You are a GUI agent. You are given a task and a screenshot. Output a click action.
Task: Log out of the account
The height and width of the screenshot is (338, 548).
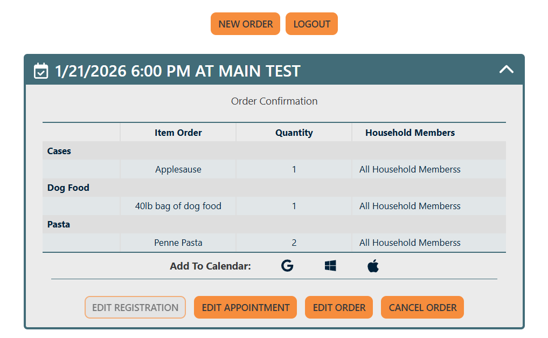point(311,24)
